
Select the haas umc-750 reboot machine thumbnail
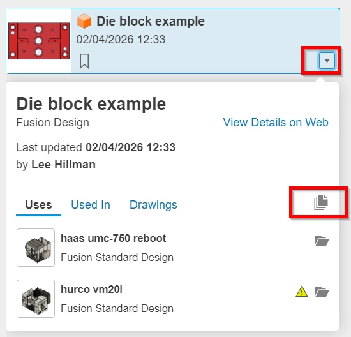[36, 248]
